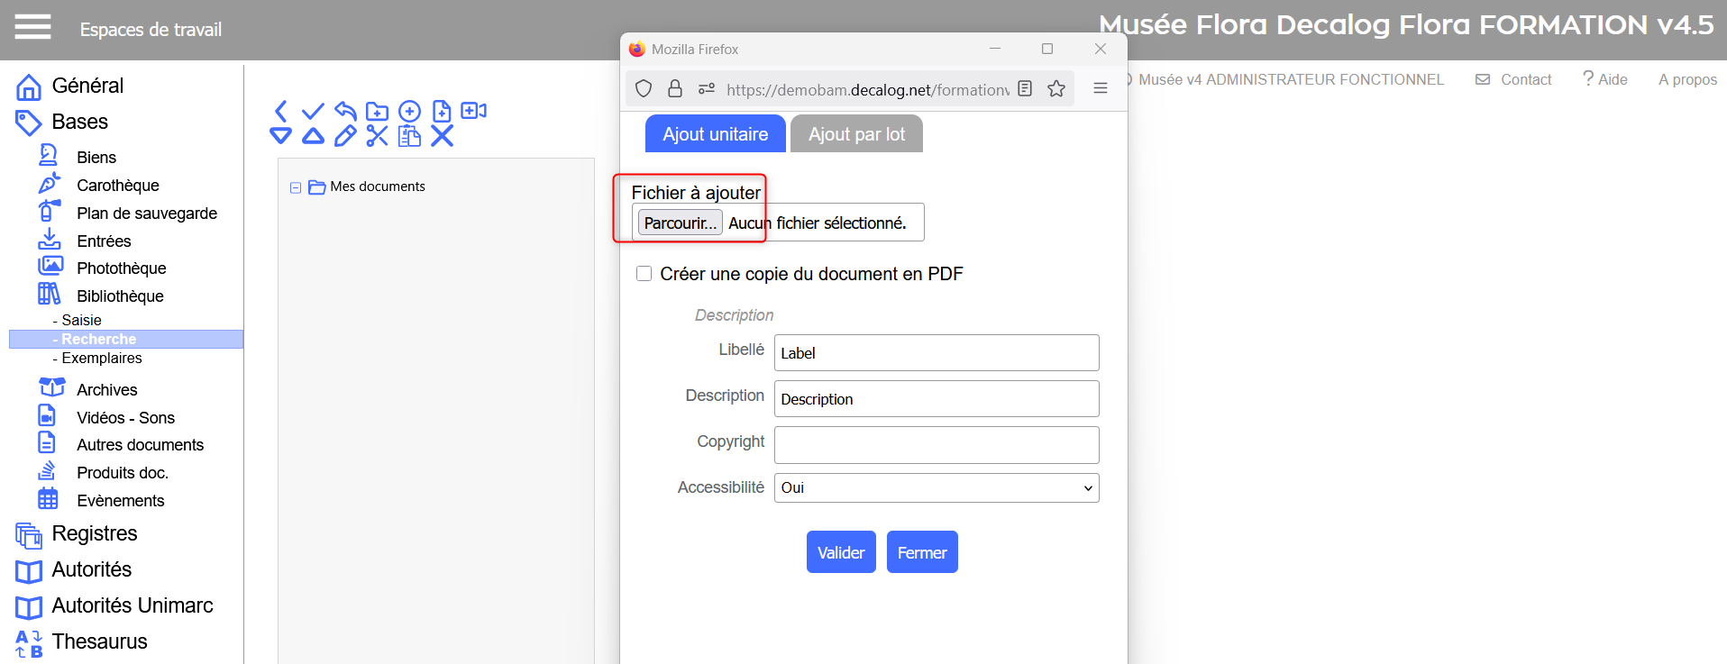Open the Autorités menu
The height and width of the screenshot is (664, 1727).
click(92, 569)
